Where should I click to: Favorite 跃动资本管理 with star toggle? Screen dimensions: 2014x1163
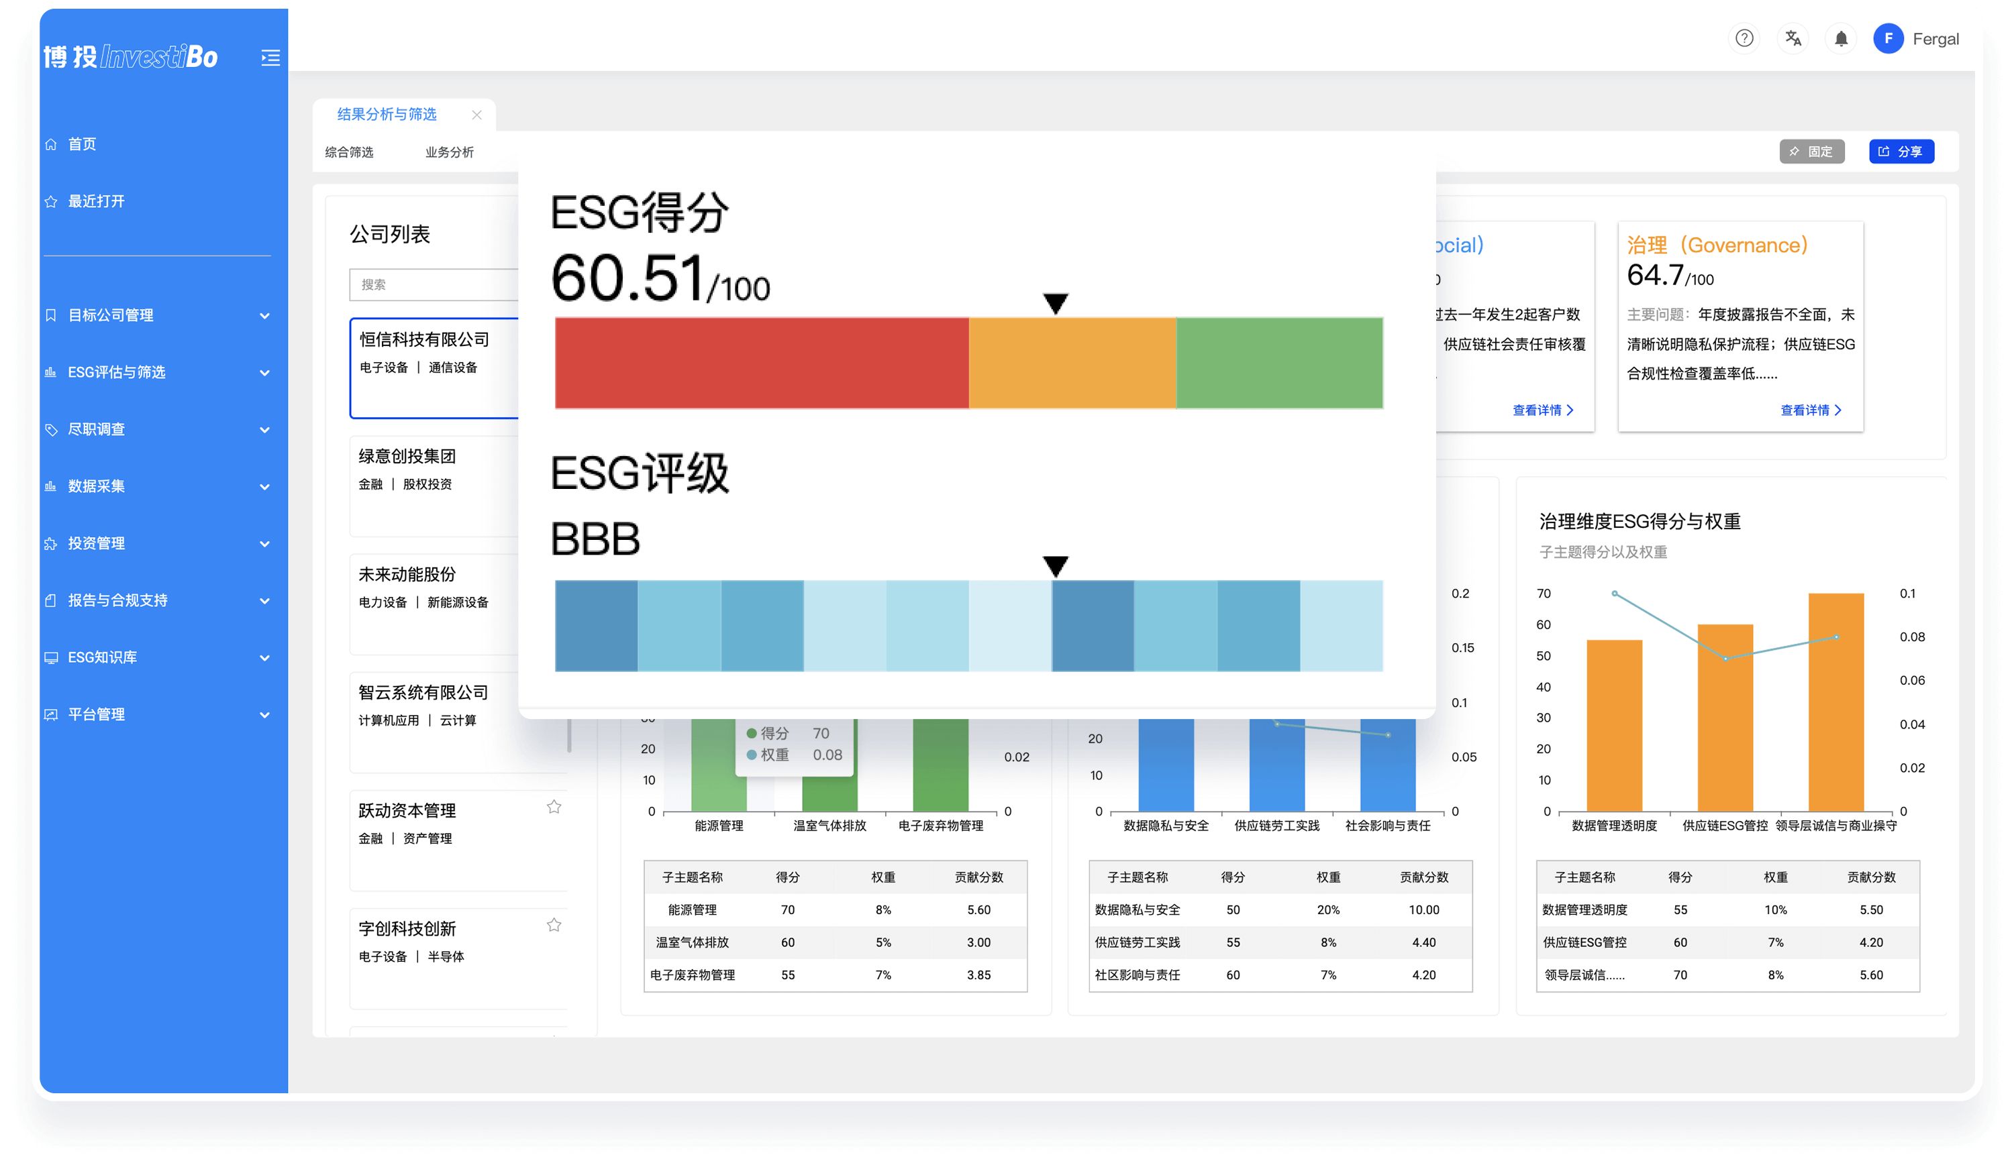[554, 807]
